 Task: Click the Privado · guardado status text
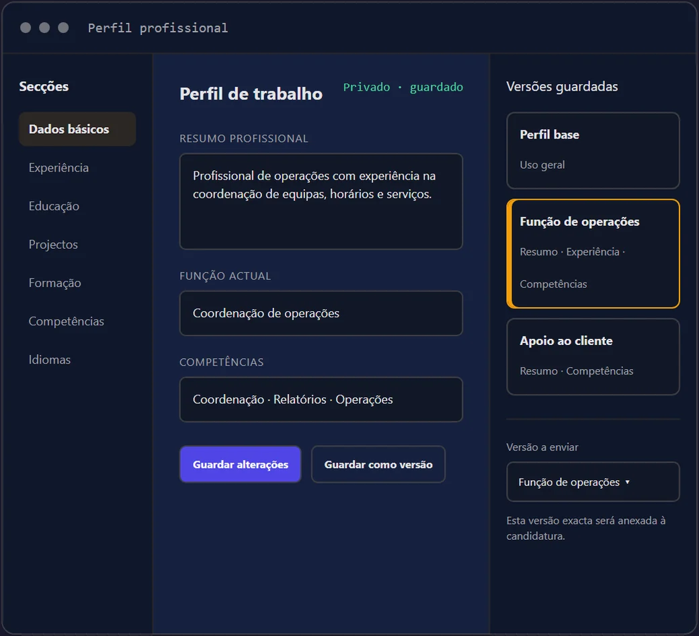pos(403,87)
